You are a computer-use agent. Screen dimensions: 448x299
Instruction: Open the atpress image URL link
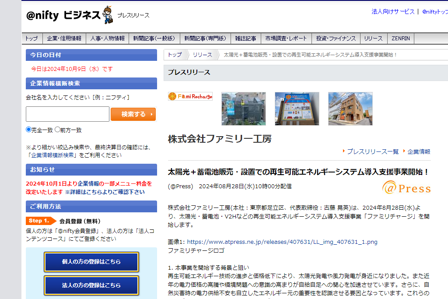point(282,242)
